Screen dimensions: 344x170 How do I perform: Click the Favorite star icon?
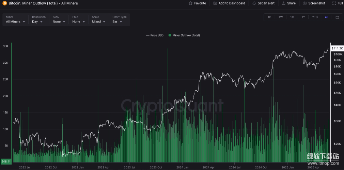pyautogui.click(x=190, y=3)
